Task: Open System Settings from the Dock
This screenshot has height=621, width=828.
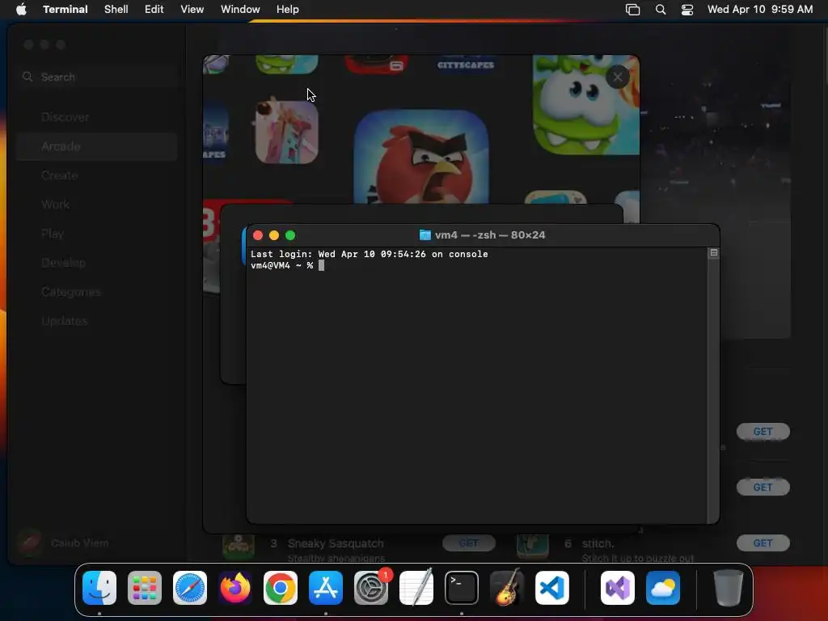Action: pos(371,588)
